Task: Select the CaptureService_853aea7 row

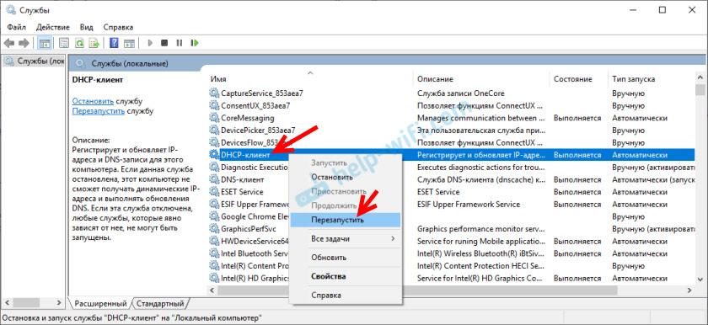Action: coord(451,93)
